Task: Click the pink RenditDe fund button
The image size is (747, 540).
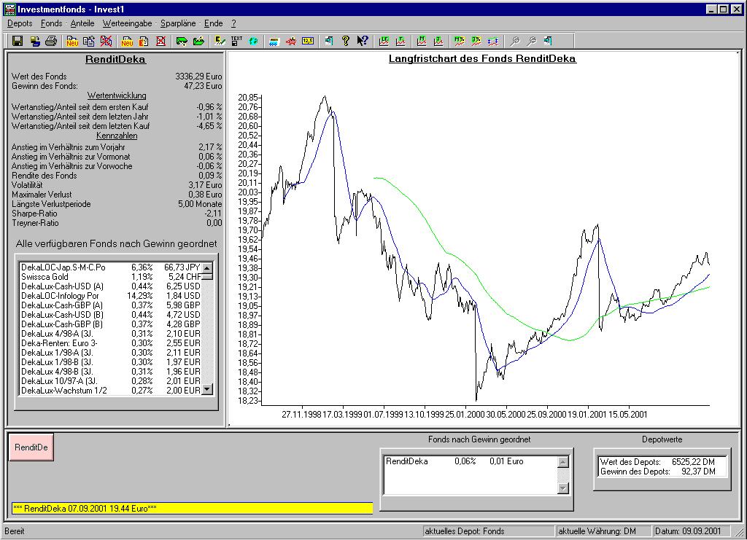Action: 31,447
